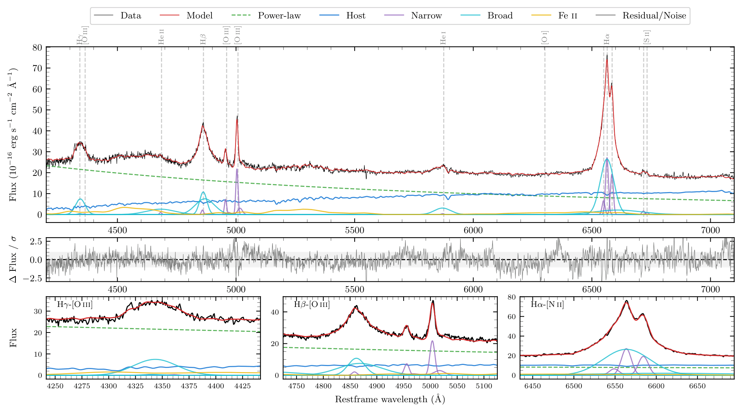Click the Model legend red line swatch
Image resolution: width=742 pixels, height=412 pixels.
point(170,15)
